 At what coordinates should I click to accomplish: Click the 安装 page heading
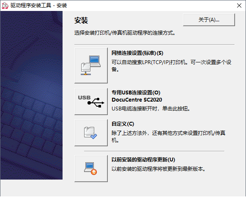(x=81, y=21)
